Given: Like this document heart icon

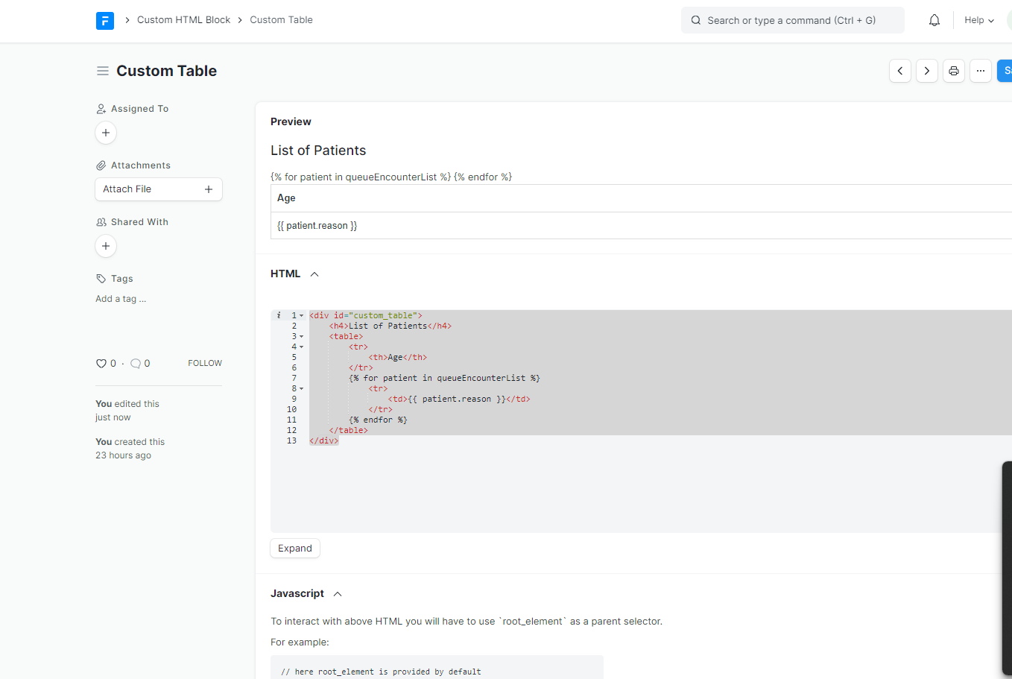Looking at the screenshot, I should [x=101, y=364].
